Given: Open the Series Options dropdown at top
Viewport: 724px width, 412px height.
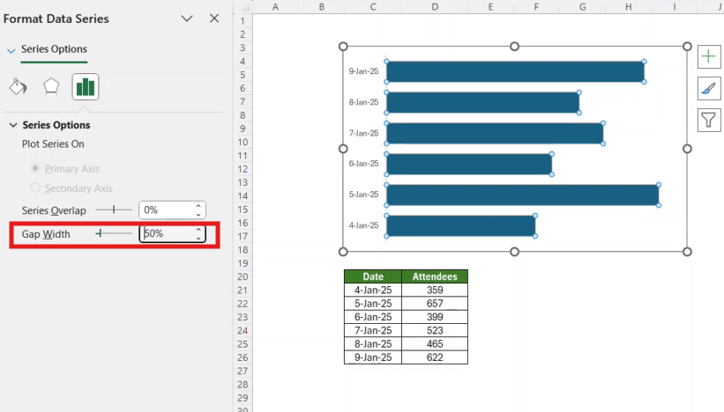Looking at the screenshot, I should point(11,50).
